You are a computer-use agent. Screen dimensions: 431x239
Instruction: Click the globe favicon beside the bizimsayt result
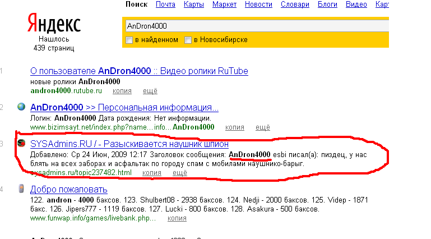click(21, 107)
